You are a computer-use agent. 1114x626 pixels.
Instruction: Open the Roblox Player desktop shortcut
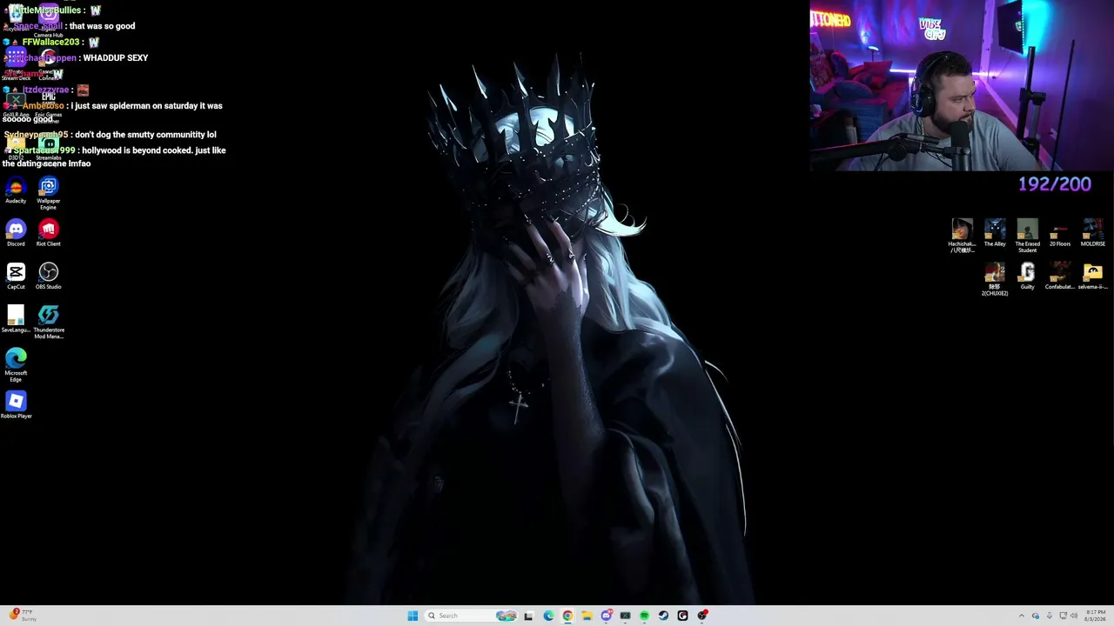click(x=16, y=404)
